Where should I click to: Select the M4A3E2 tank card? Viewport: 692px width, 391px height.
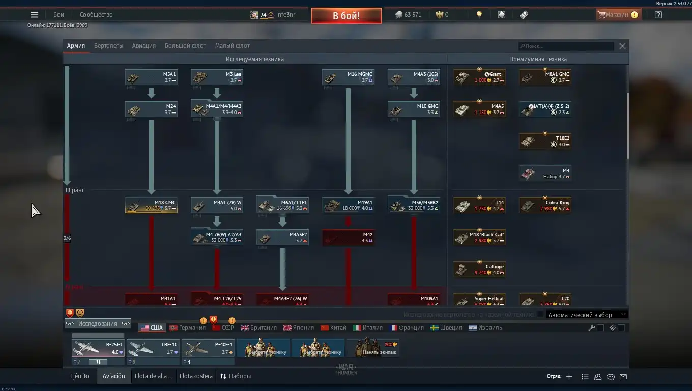point(282,237)
